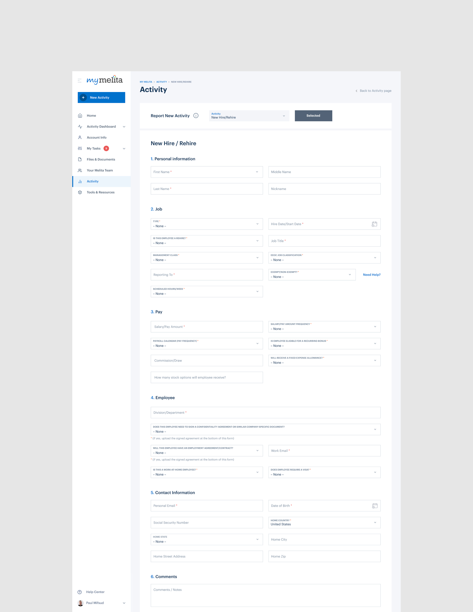473x612 pixels.
Task: Open Home Country United States dropdown
Action: 324,523
